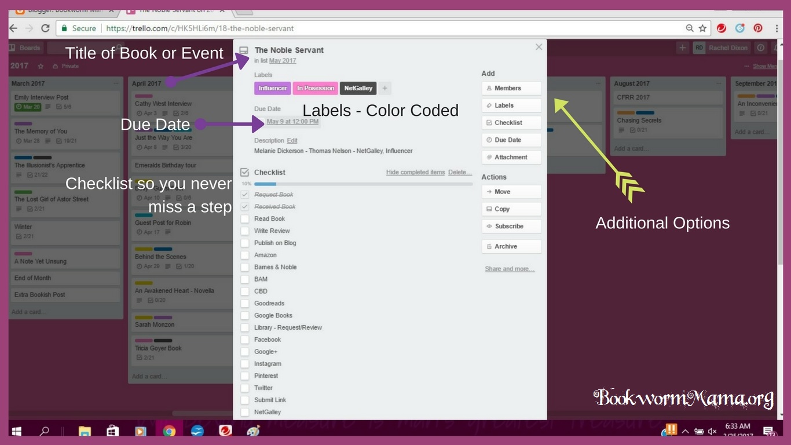791x445 pixels.
Task: Open the Trend Micro icon in the taskbar
Action: coord(225,431)
